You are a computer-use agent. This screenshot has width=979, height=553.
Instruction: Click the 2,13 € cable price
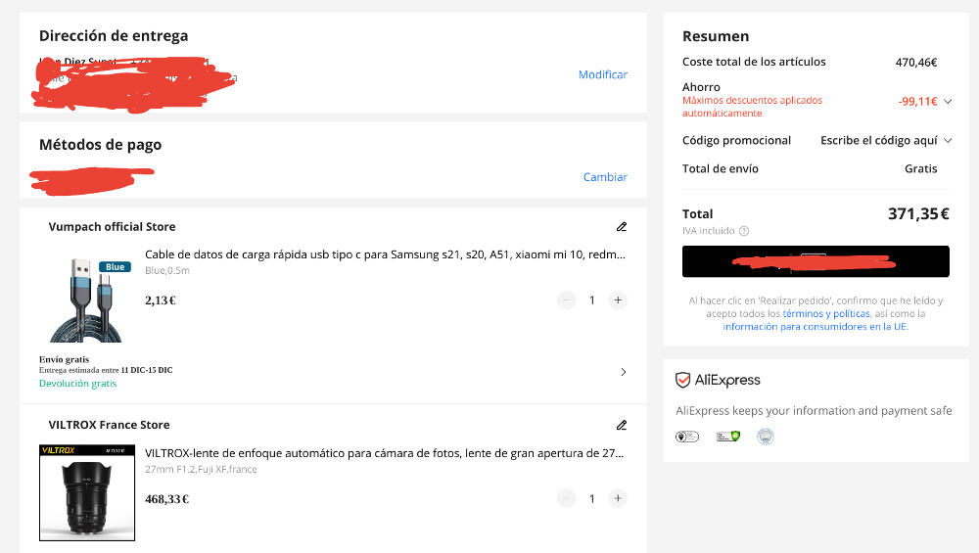tap(161, 300)
